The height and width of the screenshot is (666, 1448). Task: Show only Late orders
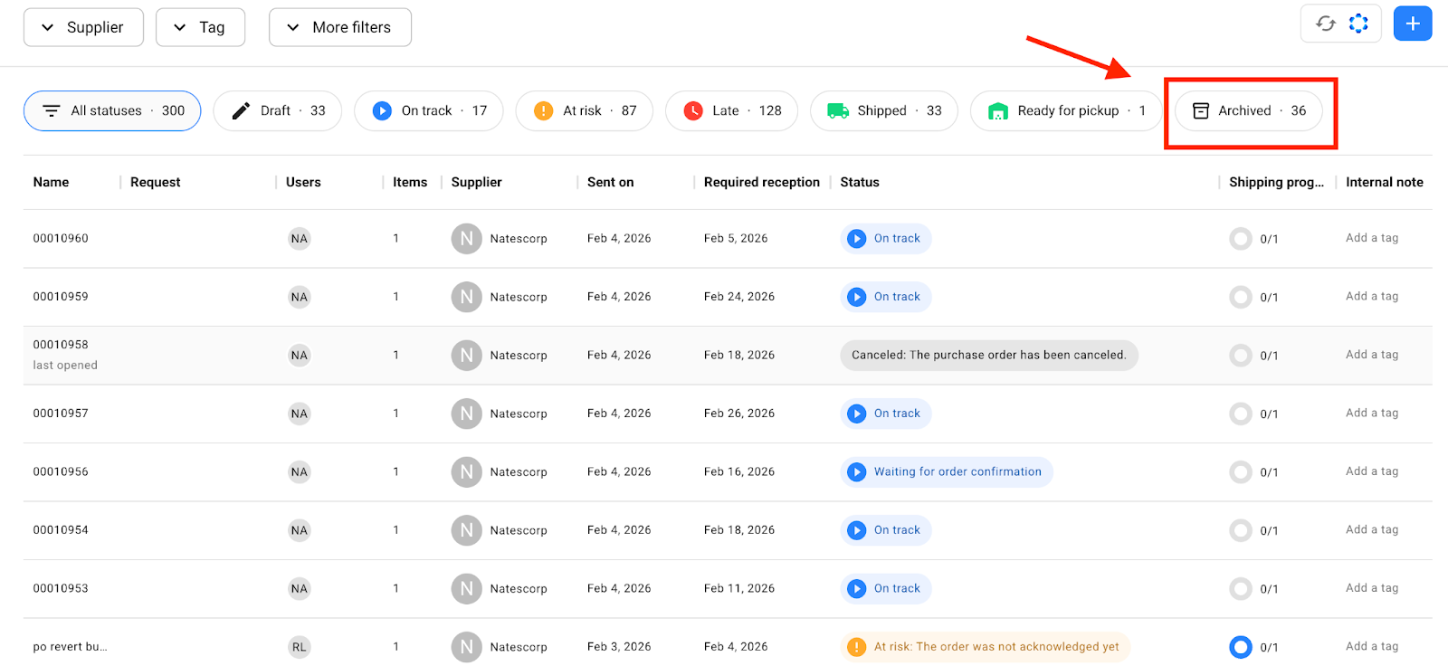coord(731,110)
